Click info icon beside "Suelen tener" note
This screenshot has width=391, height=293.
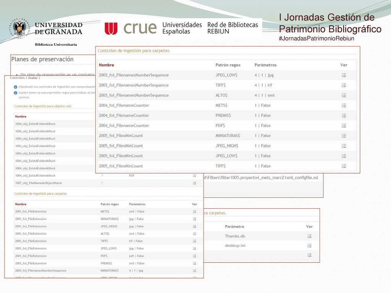point(15,93)
